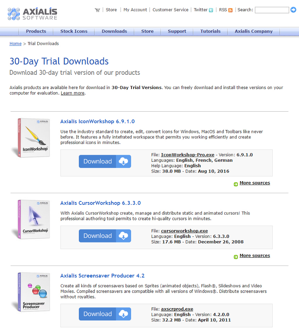Viewport: 299px width, 329px height.
Task: Open the Stock Icons menu
Action: coord(74,31)
